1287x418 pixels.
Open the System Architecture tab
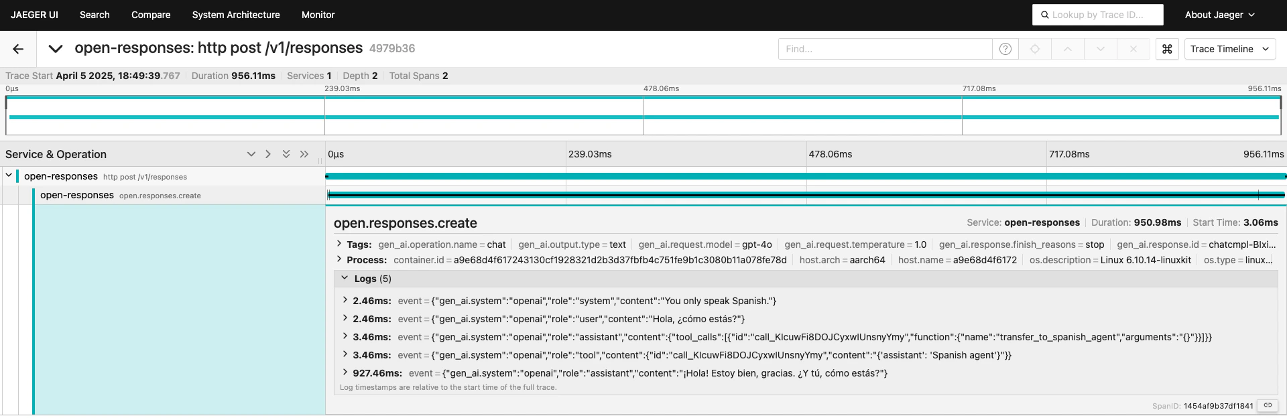coord(236,15)
